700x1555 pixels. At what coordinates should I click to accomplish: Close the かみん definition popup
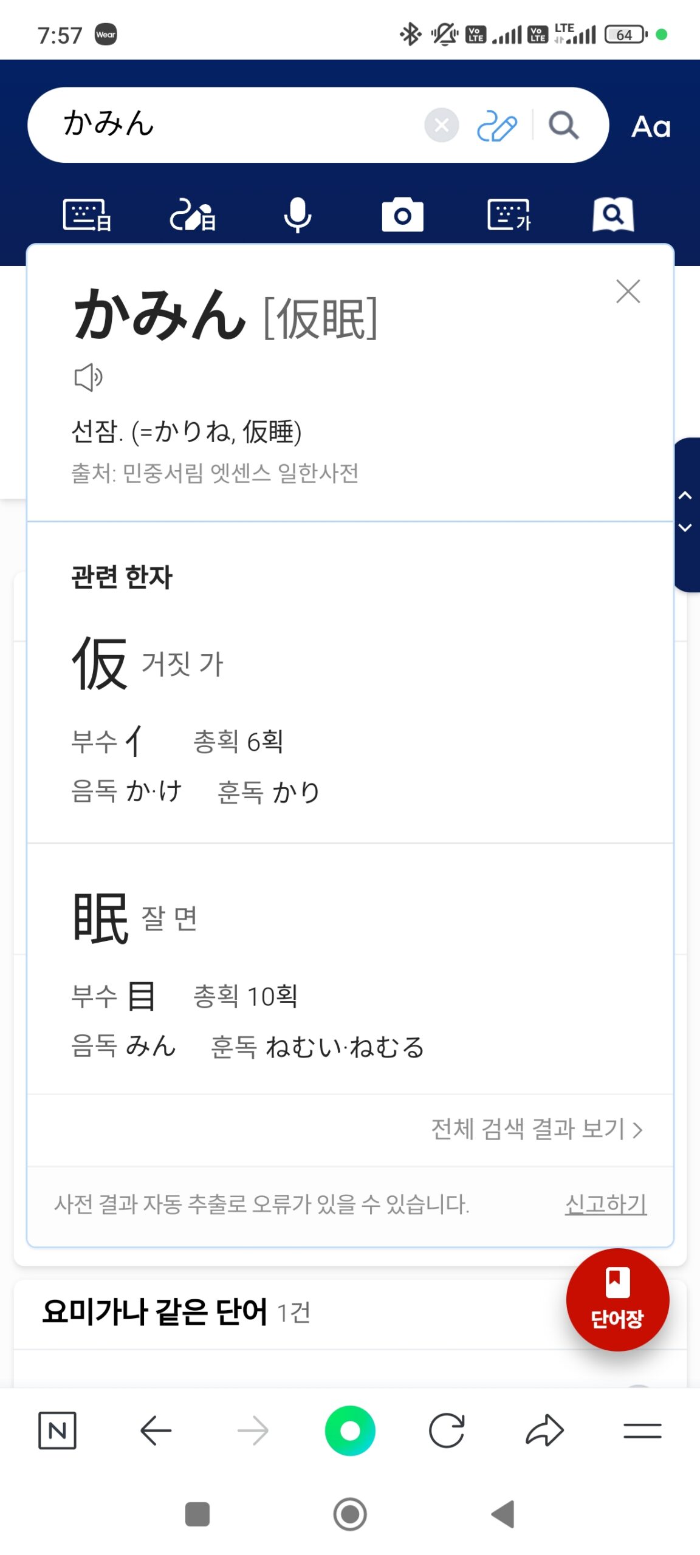(x=628, y=292)
